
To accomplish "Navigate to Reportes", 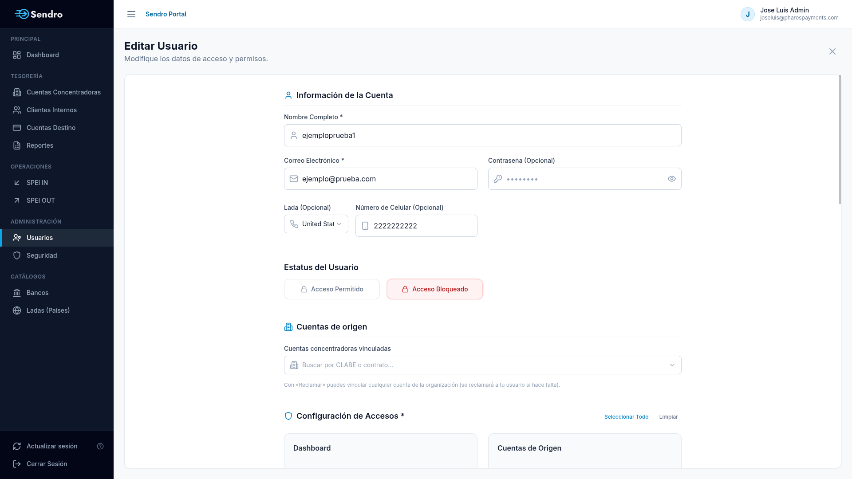I will point(57,145).
